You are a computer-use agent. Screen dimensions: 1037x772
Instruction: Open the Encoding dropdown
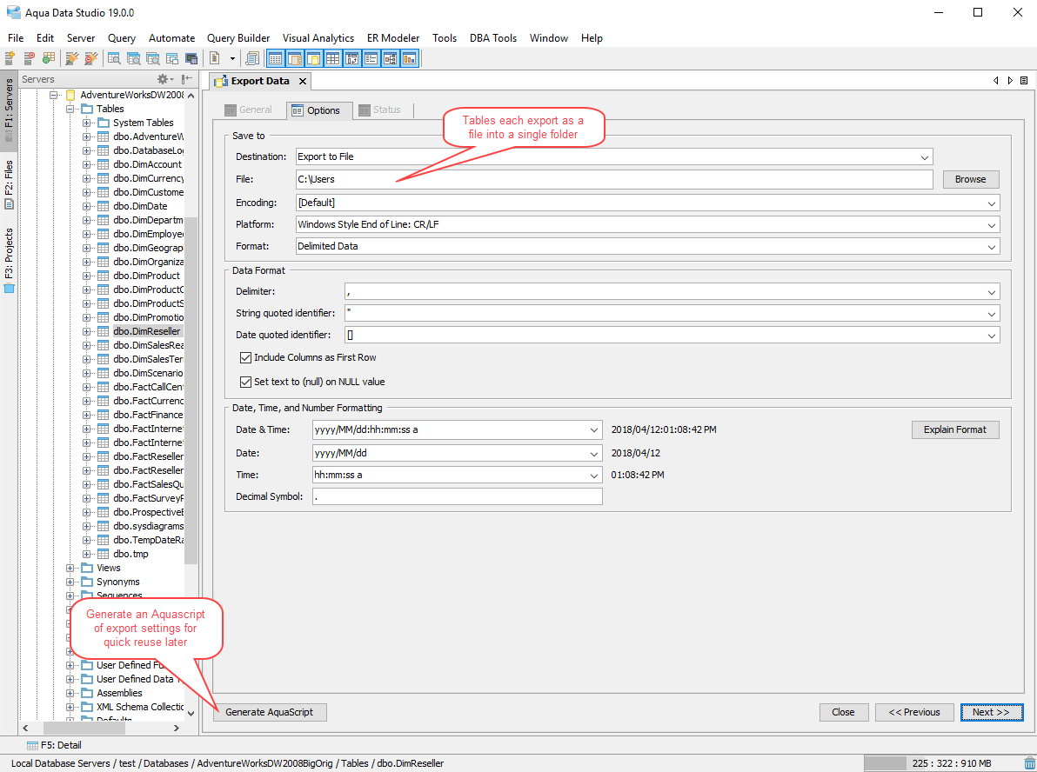coord(992,203)
